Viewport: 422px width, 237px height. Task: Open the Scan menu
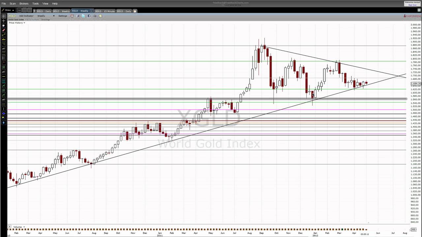(x=13, y=4)
